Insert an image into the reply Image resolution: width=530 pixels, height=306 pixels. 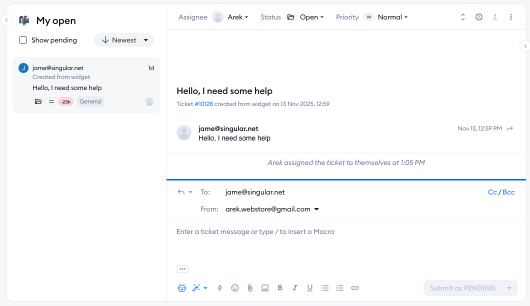click(265, 288)
